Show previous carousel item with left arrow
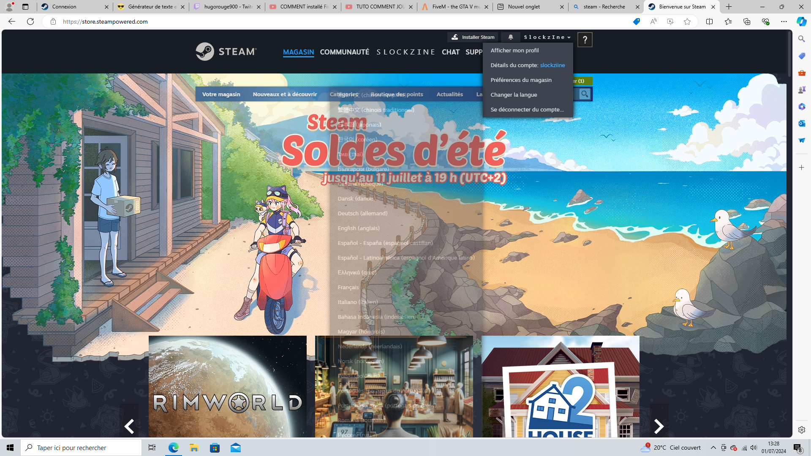The height and width of the screenshot is (456, 811). (x=129, y=426)
